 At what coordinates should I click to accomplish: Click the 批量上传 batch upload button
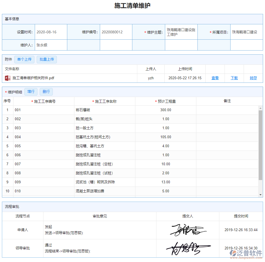pyautogui.click(x=46, y=59)
